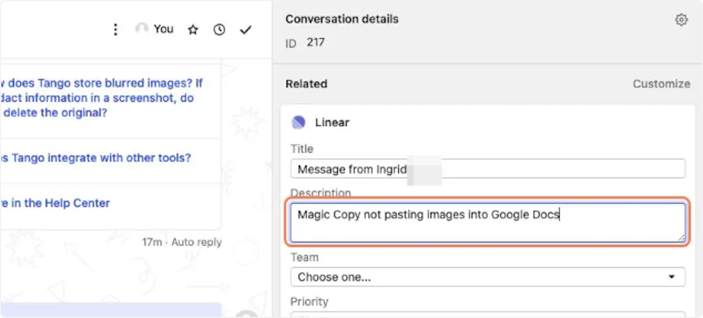The height and width of the screenshot is (318, 703).
Task: Open 'Tango store blurred images' suggested article
Action: click(103, 98)
